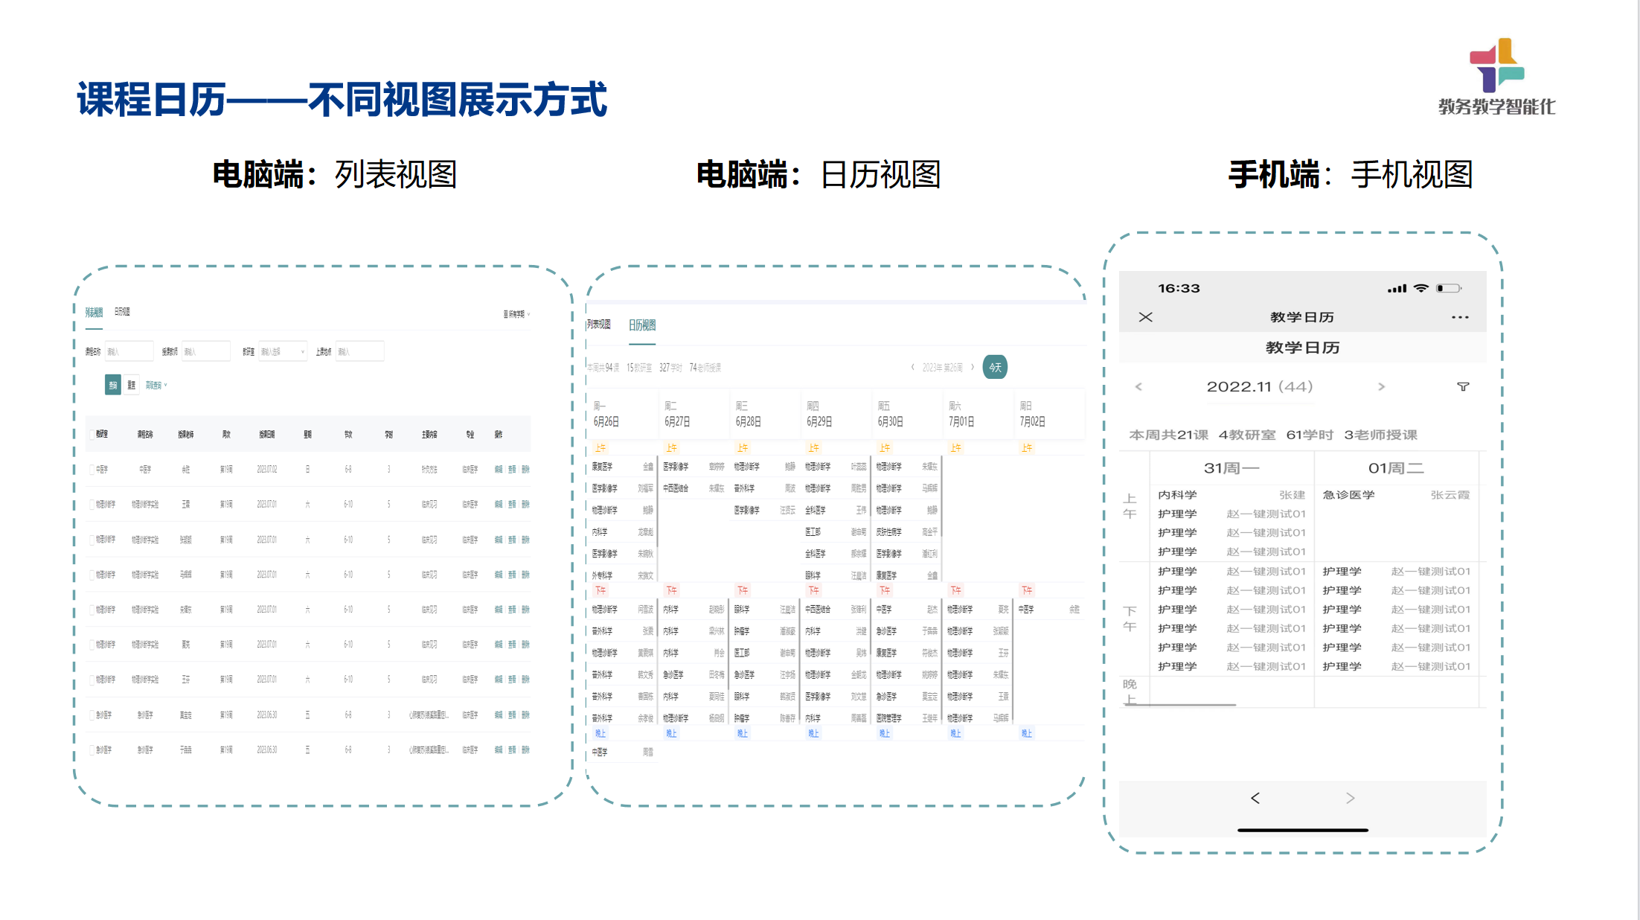1640x920 pixels.
Task: Switch to 列表视图 tab in calendar view panel
Action: point(598,325)
